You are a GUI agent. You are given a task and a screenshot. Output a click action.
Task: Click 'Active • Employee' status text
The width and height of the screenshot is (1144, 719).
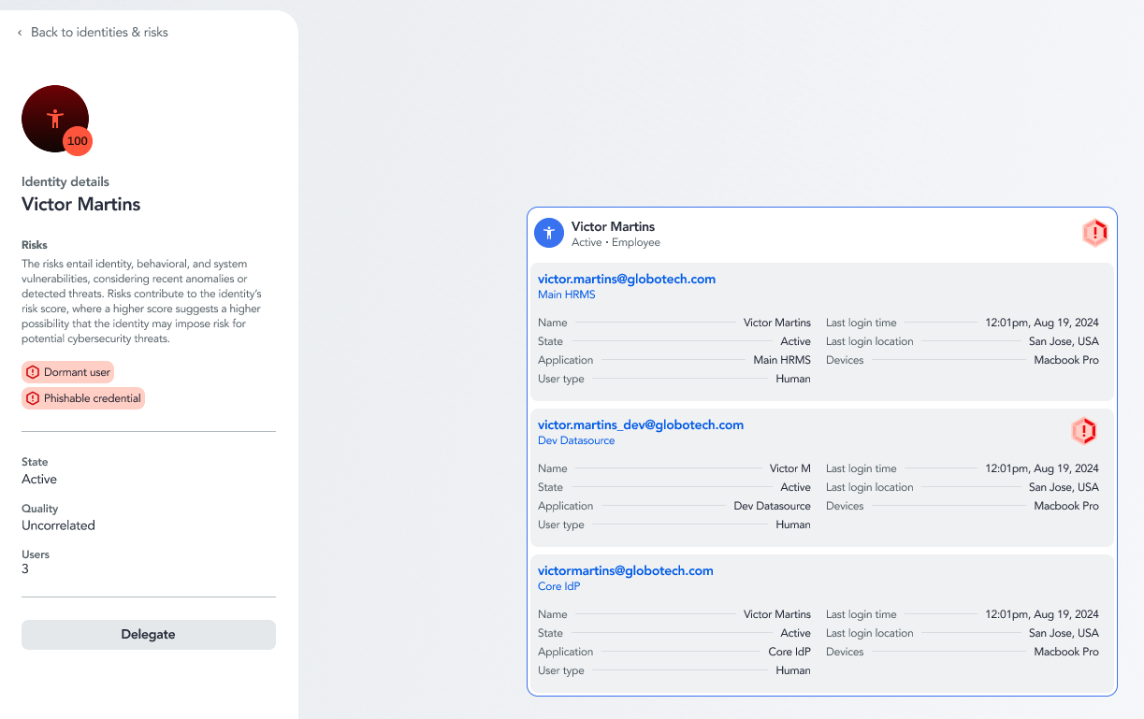click(x=616, y=242)
